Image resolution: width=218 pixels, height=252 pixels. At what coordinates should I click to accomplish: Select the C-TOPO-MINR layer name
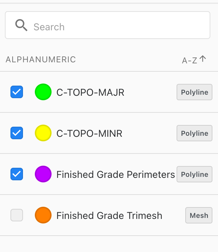point(89,133)
